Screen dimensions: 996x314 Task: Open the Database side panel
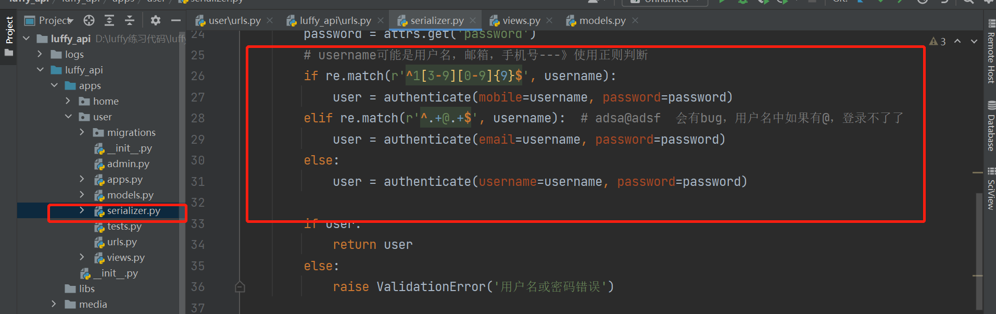pyautogui.click(x=991, y=126)
